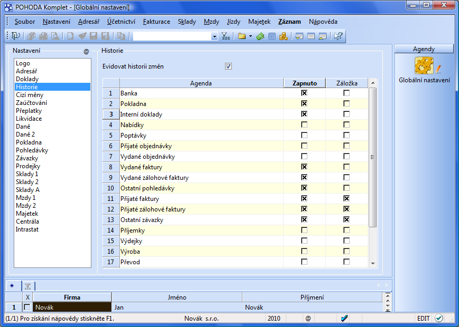Click the checkmark brush toolbar icon
The height and width of the screenshot is (327, 459).
82,36
